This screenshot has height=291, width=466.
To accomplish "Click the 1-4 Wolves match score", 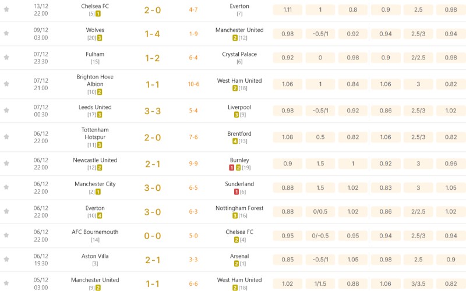I will click(153, 34).
